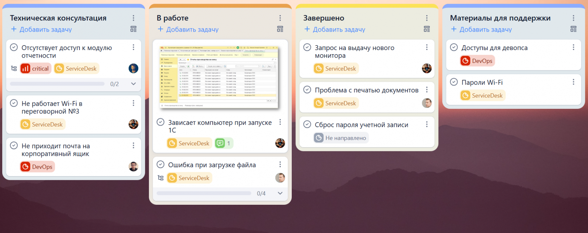Mark Зависает компьютер при запуске 1С complete

(161, 122)
